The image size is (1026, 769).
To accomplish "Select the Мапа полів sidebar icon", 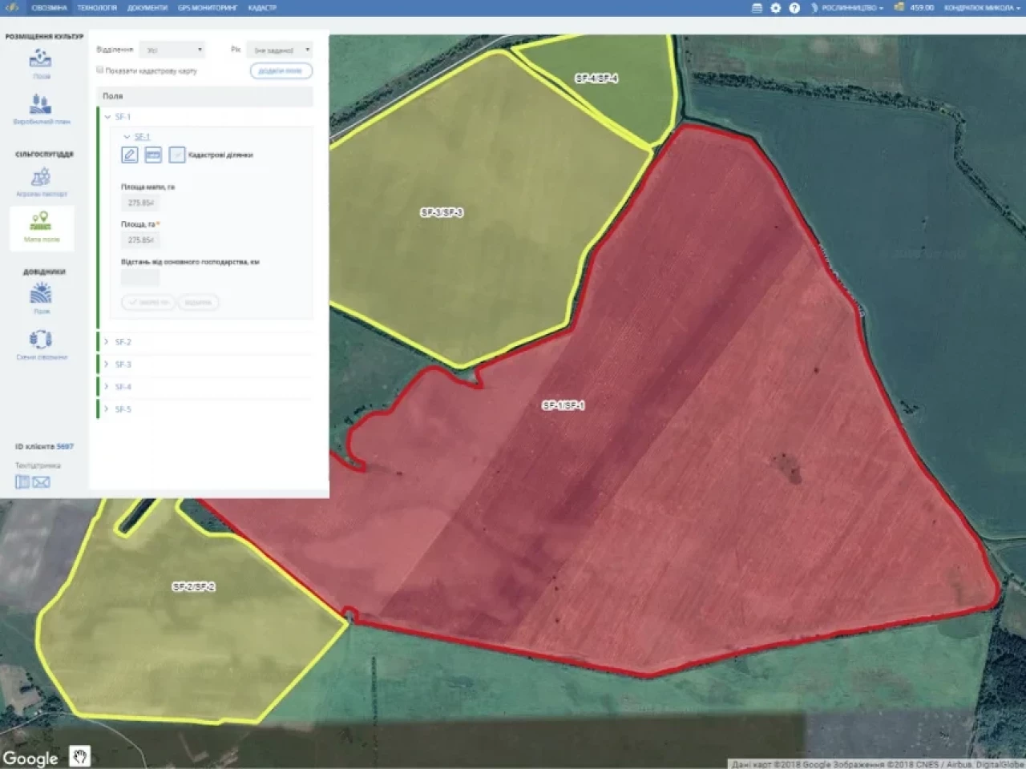I will click(41, 222).
